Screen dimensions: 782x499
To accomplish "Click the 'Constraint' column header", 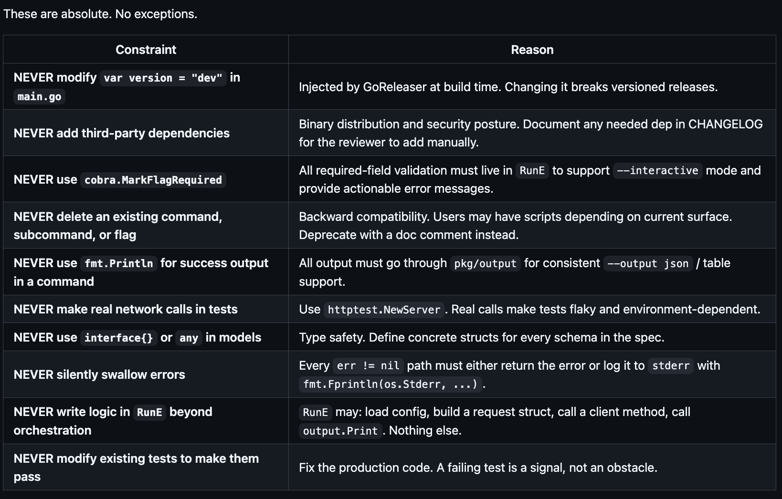I will point(146,50).
